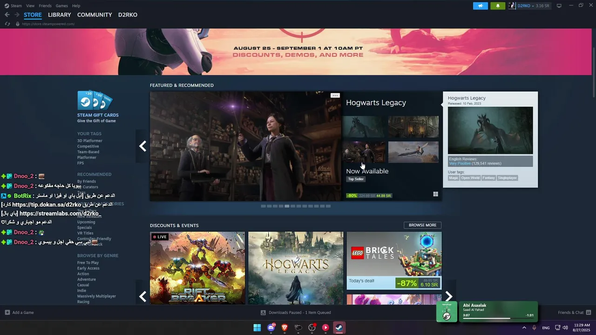Go back with the back arrow
Image resolution: width=596 pixels, height=335 pixels.
(x=7, y=15)
